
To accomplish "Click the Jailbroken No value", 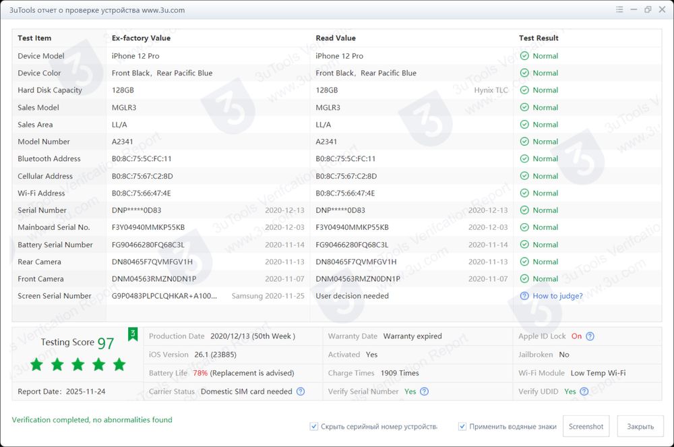I will tap(564, 355).
